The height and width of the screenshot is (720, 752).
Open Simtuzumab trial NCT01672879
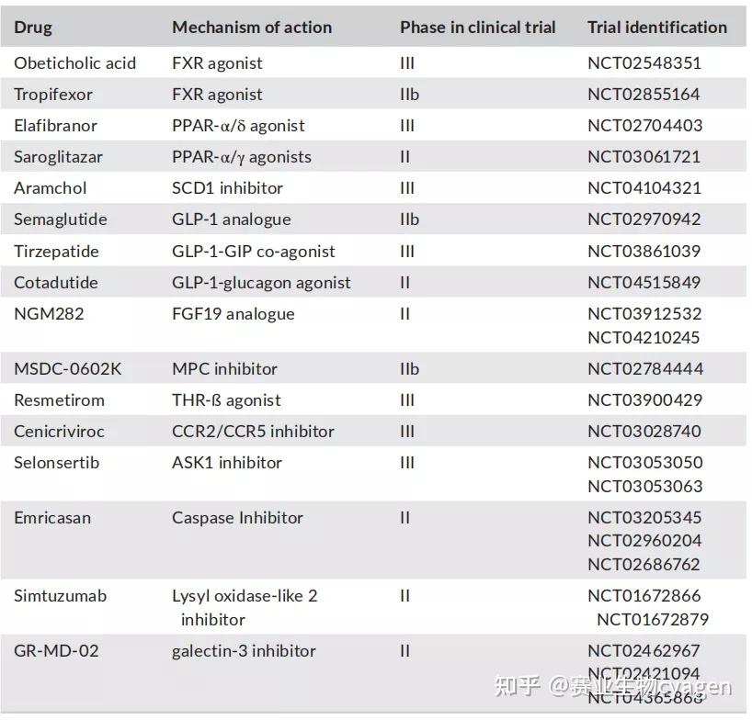coord(653,619)
